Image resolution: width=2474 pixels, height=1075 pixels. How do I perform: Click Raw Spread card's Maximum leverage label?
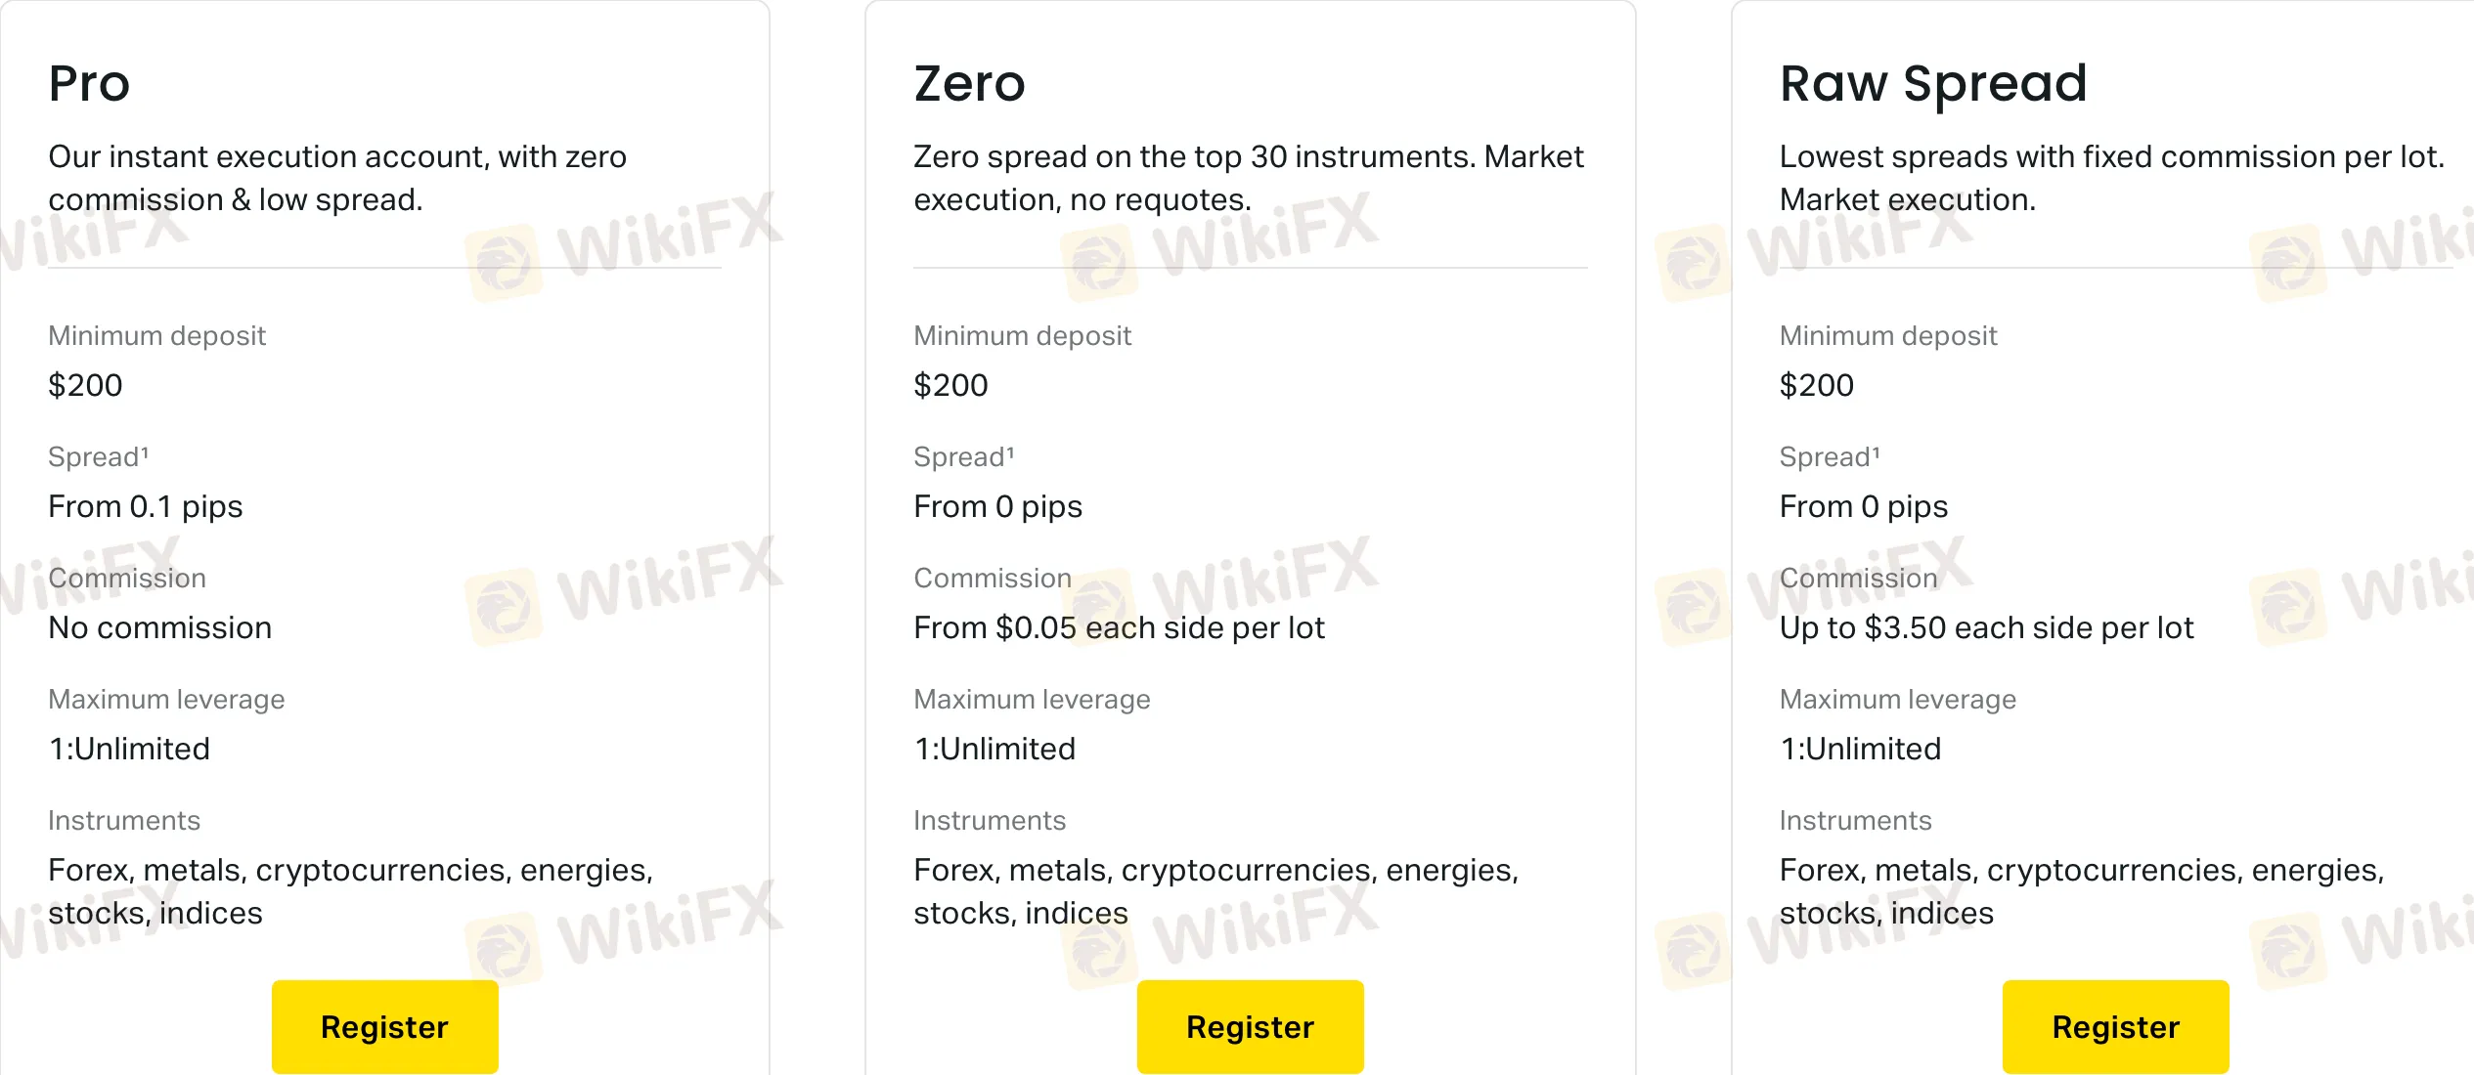1897,699
